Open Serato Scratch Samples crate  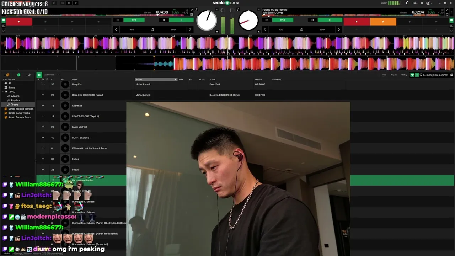click(x=21, y=109)
